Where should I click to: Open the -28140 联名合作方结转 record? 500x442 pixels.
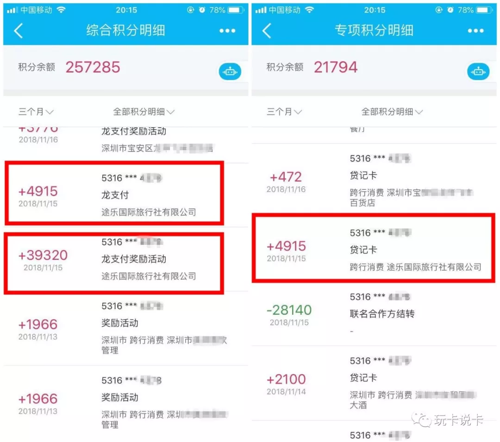click(374, 314)
